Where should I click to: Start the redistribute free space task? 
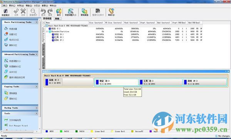pos(15,77)
